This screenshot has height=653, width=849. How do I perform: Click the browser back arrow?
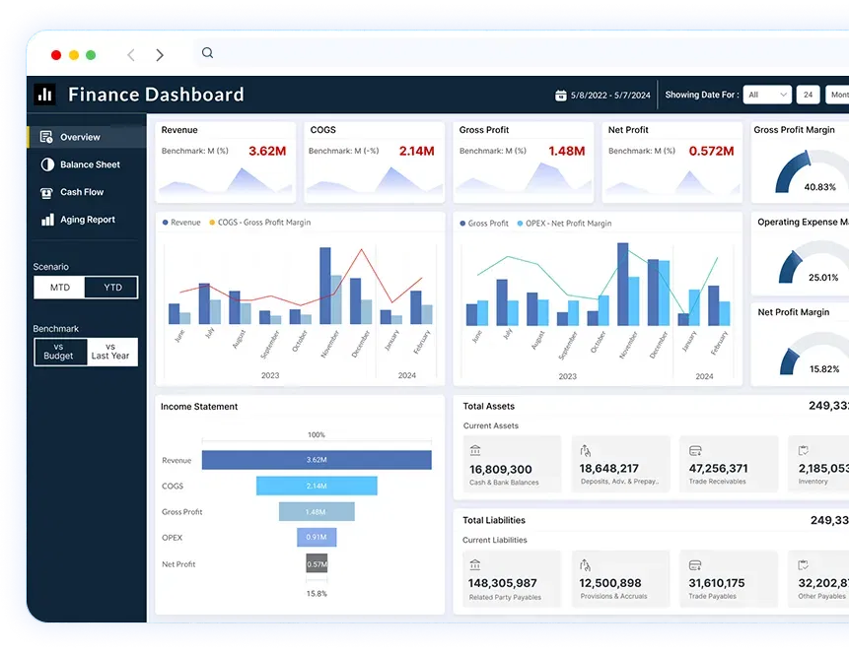coord(131,55)
